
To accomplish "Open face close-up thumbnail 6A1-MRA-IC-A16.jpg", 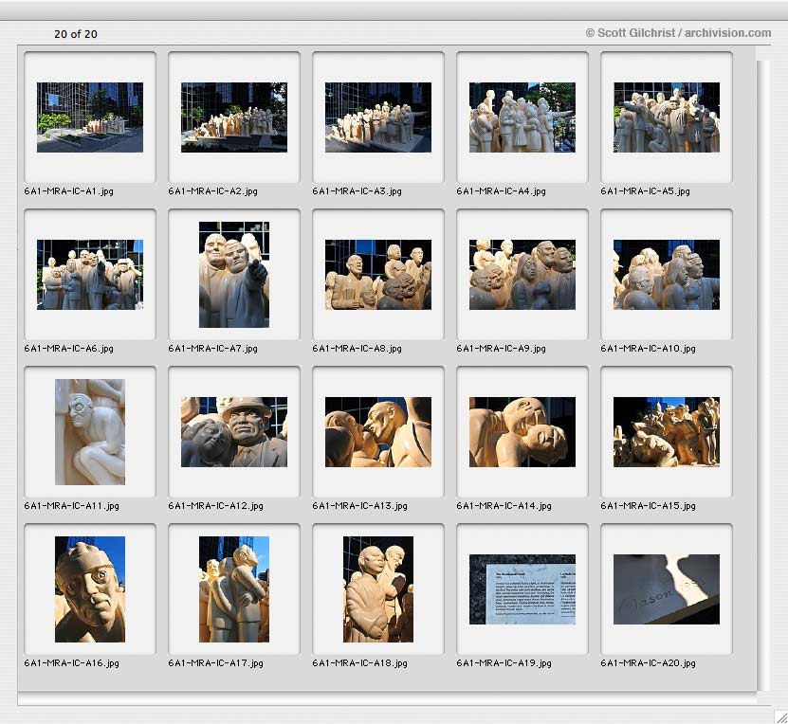I will pyautogui.click(x=90, y=589).
